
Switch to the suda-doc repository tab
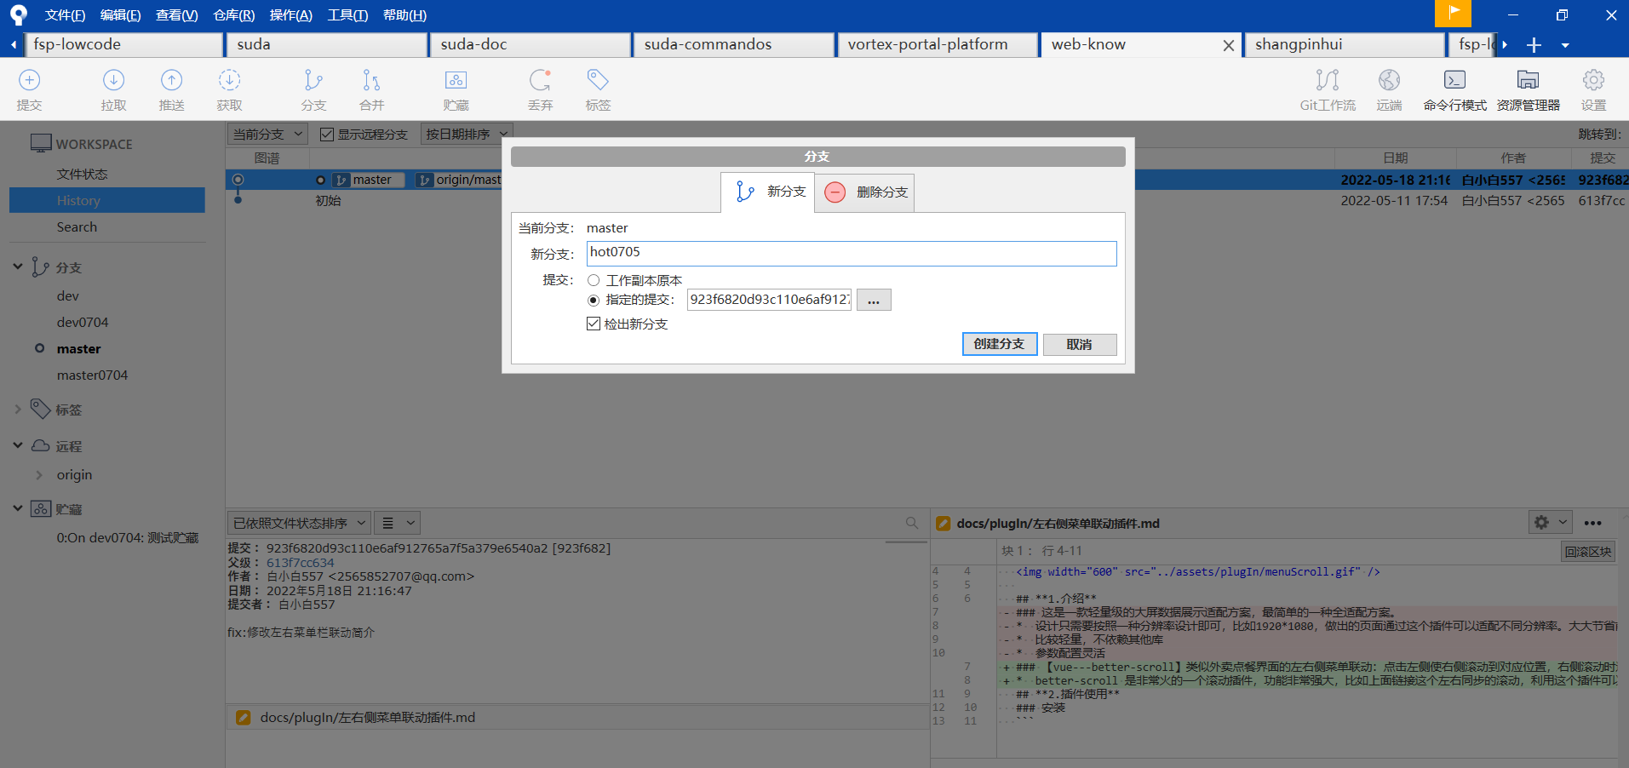531,45
